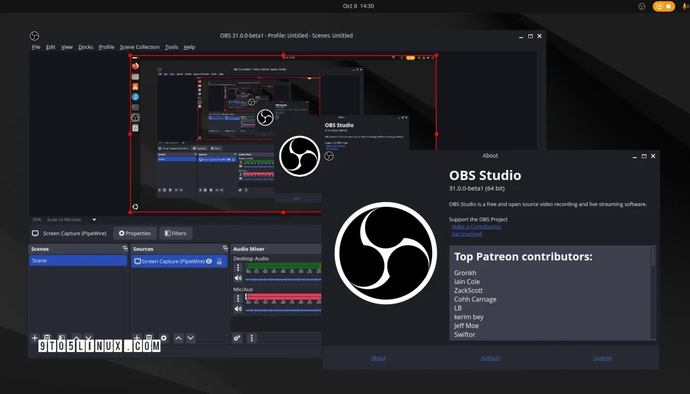Show the Authors link in About dialog
This screenshot has width=690, height=394.
click(490, 358)
